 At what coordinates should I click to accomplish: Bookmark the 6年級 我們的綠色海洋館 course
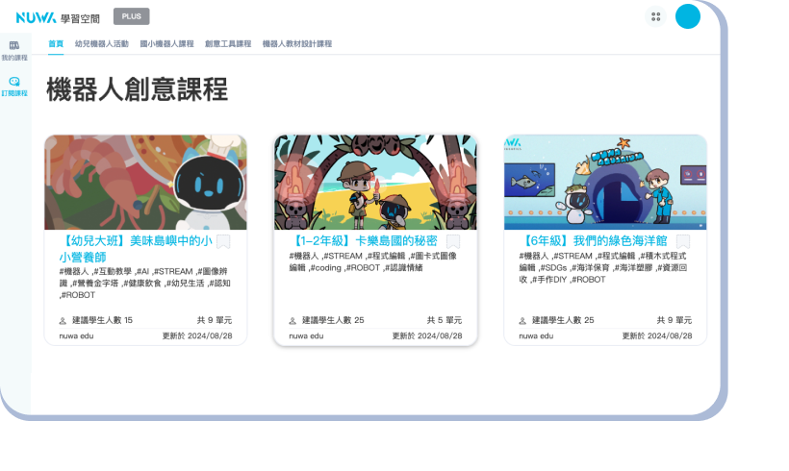683,242
